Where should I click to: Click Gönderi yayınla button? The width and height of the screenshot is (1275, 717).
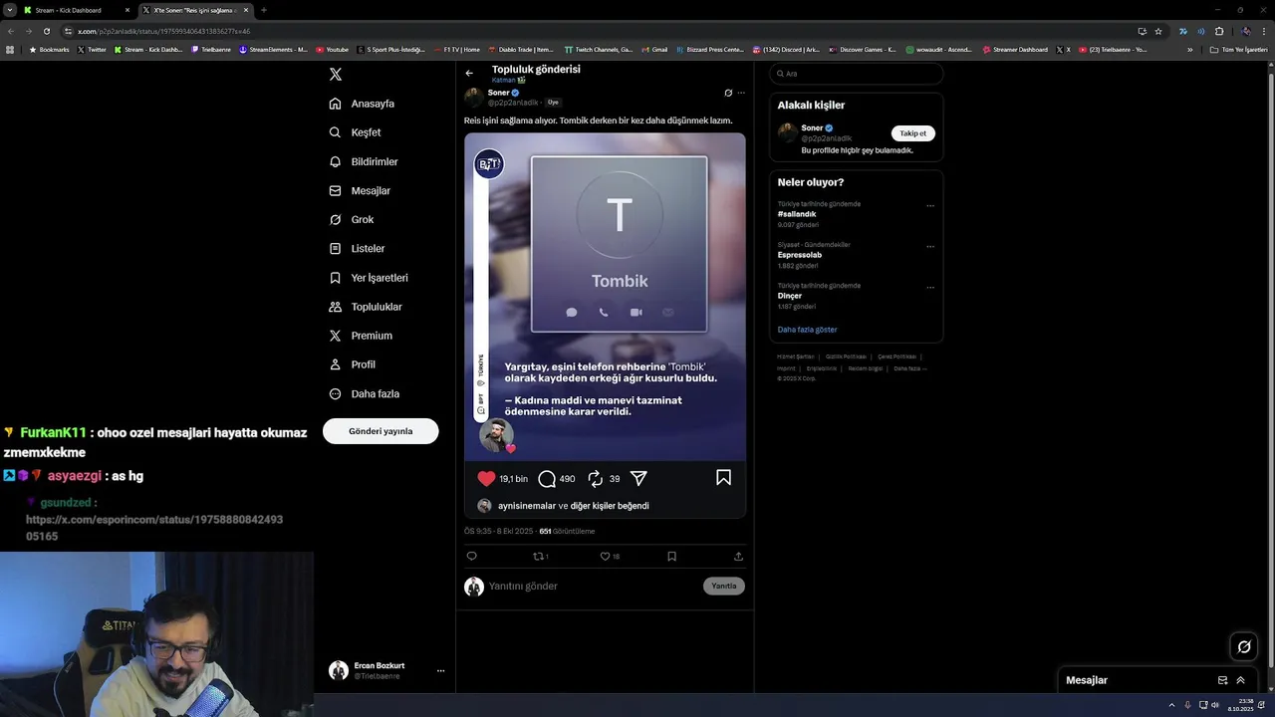coord(381,431)
